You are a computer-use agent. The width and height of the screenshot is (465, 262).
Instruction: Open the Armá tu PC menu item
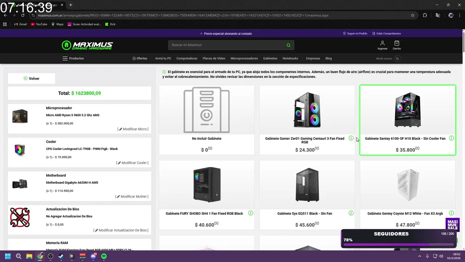coord(163,58)
